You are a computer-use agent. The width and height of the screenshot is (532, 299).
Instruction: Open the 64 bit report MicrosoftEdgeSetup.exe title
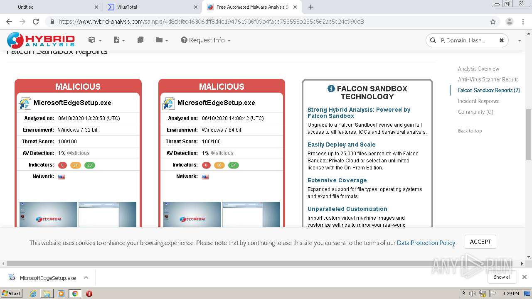click(216, 103)
